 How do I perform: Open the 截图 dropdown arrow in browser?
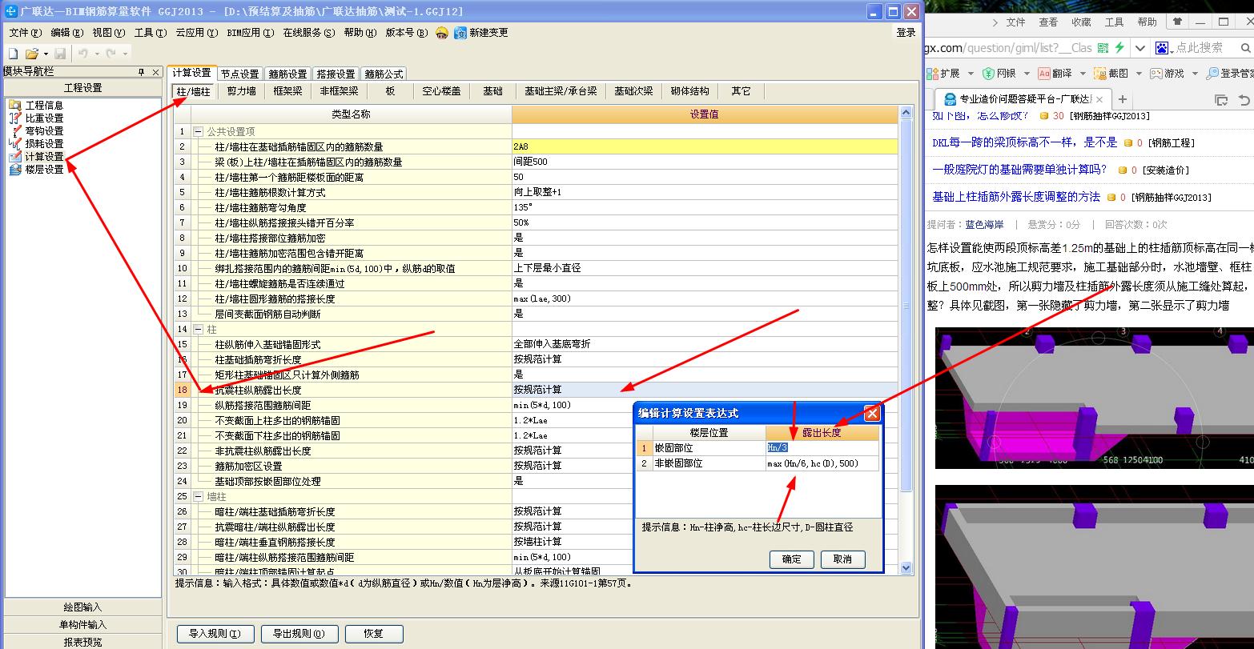click(x=1138, y=74)
